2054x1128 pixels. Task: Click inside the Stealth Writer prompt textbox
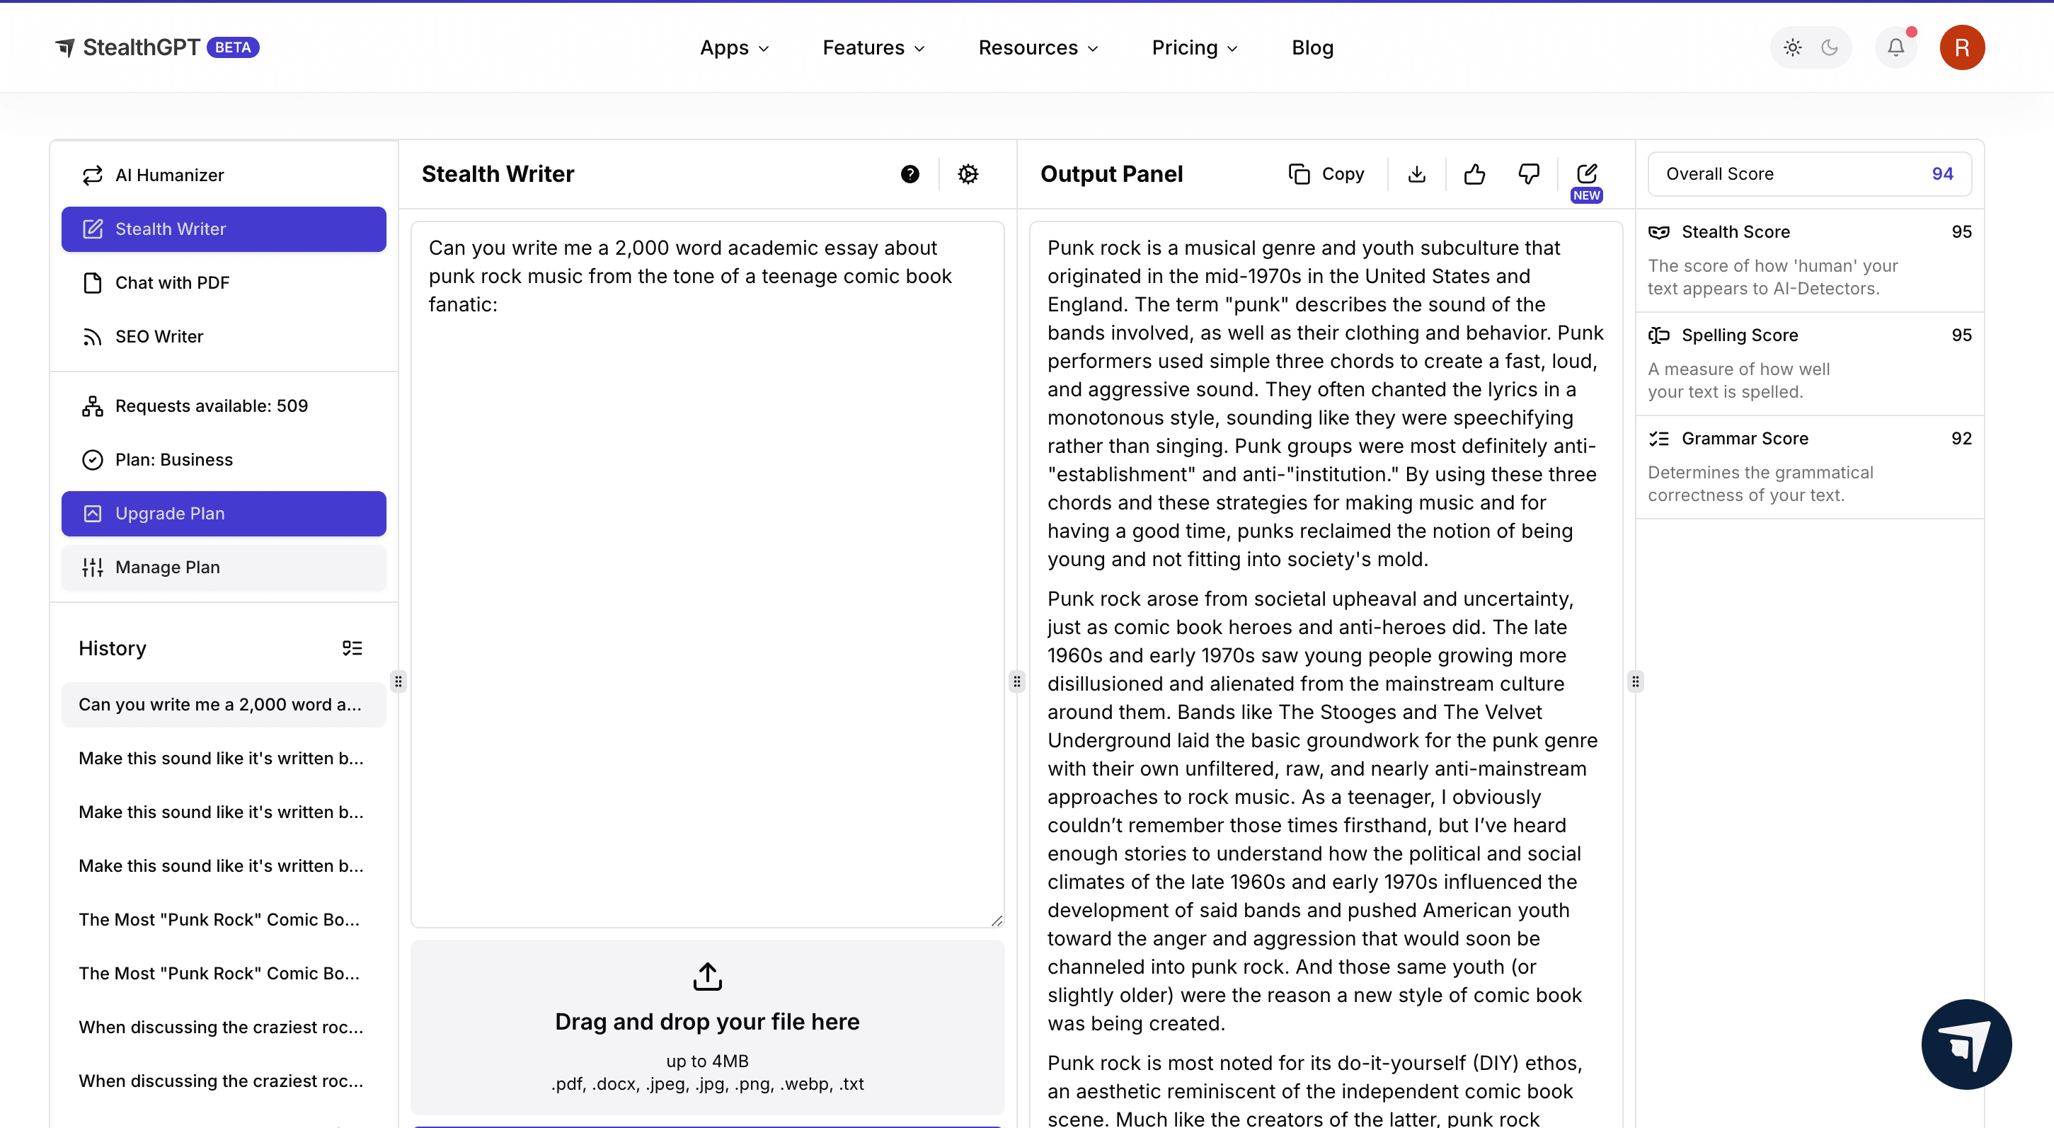point(706,574)
